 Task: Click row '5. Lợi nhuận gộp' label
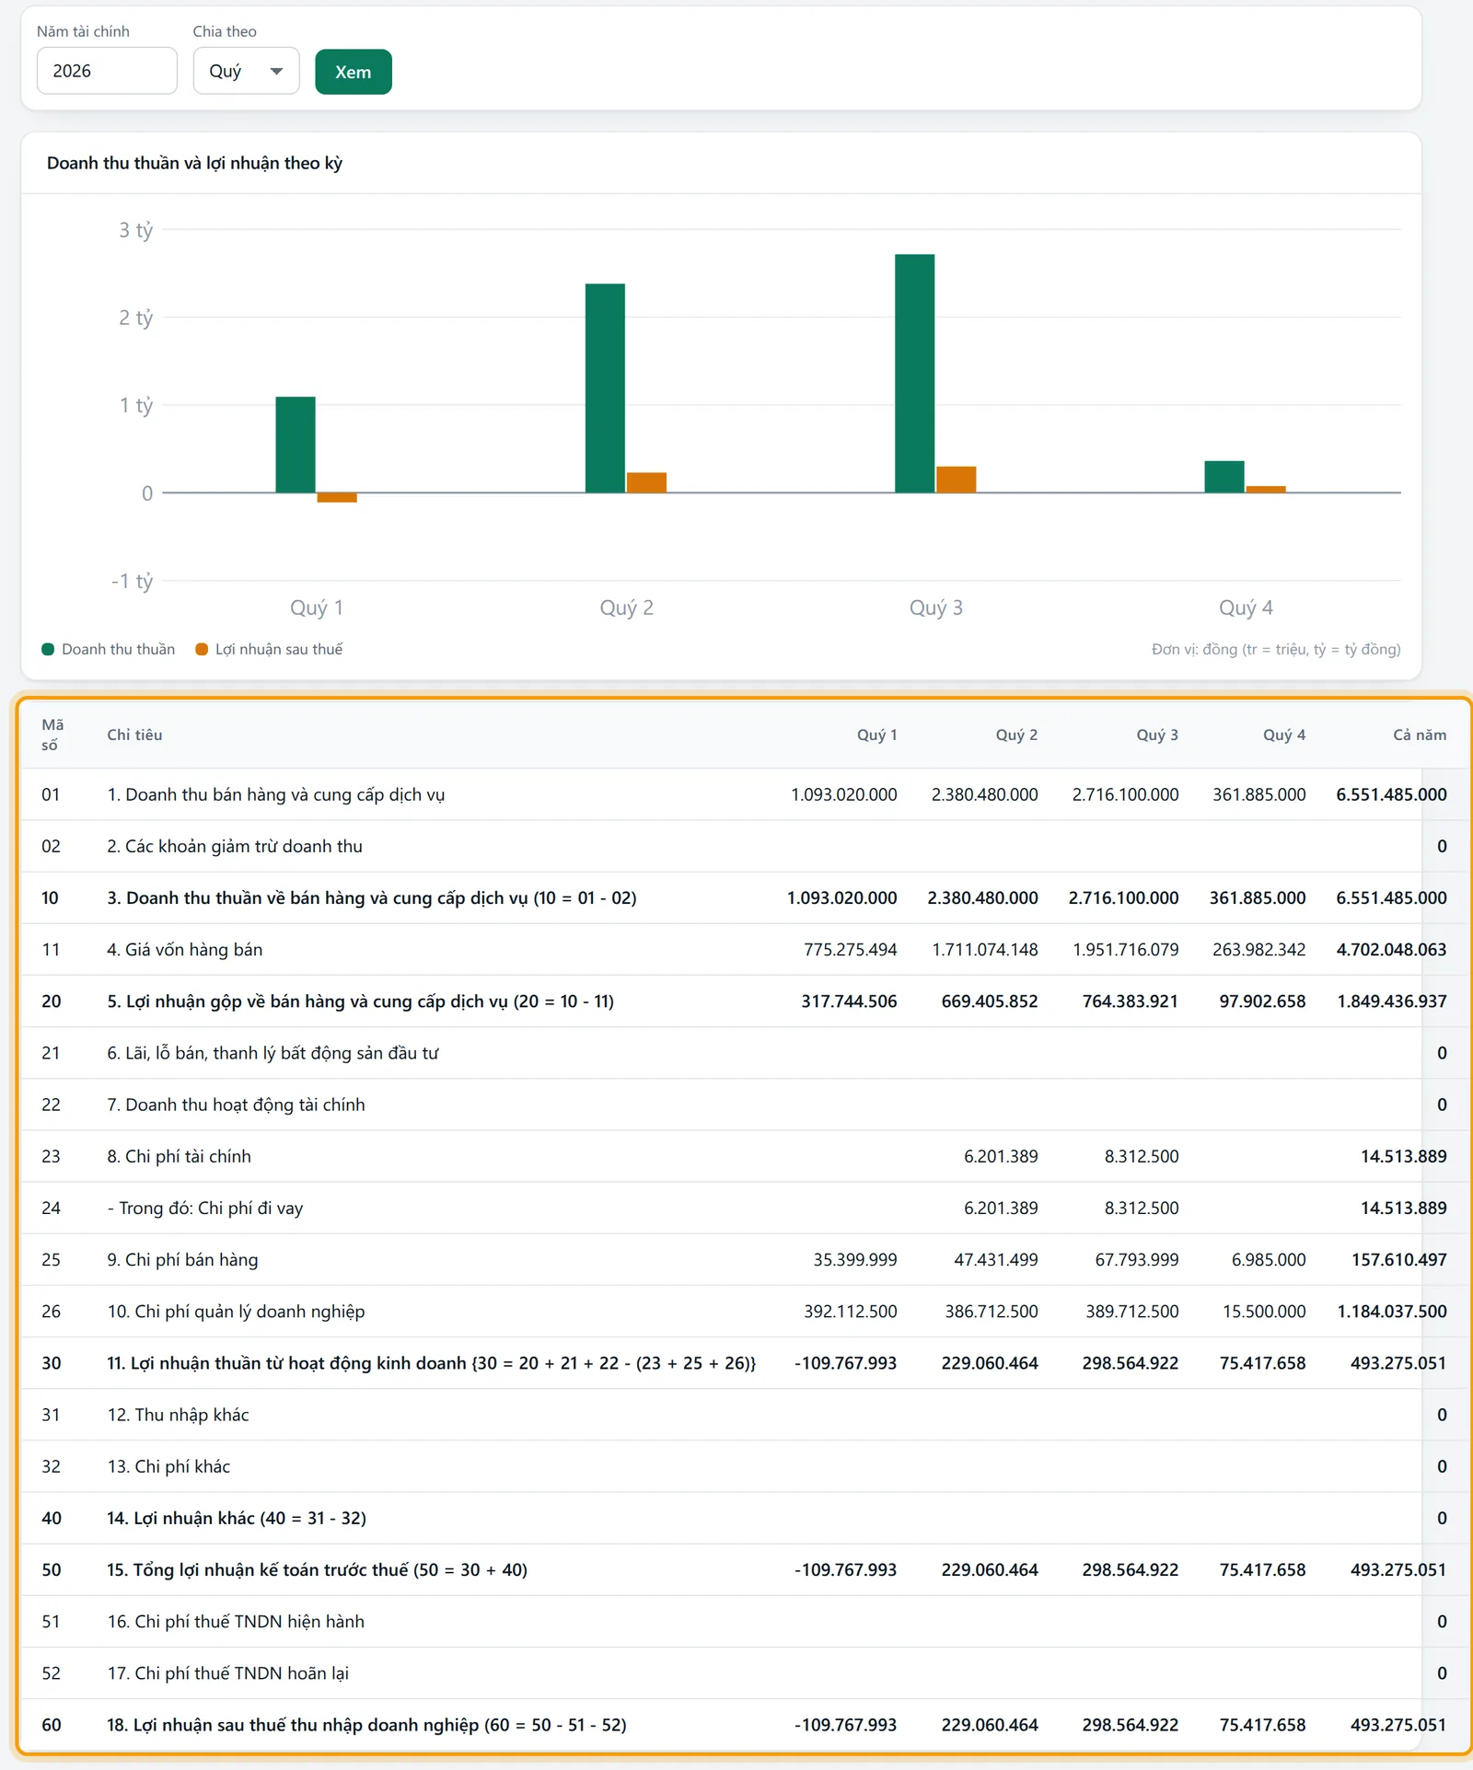tap(360, 1001)
